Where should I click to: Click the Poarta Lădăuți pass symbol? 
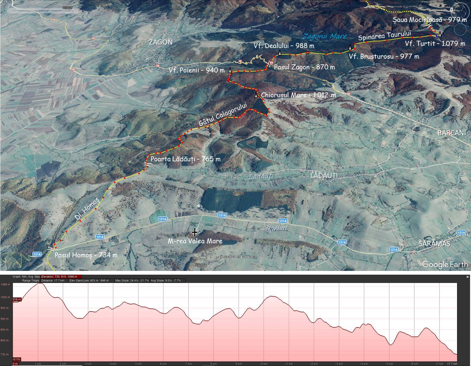coord(147,164)
